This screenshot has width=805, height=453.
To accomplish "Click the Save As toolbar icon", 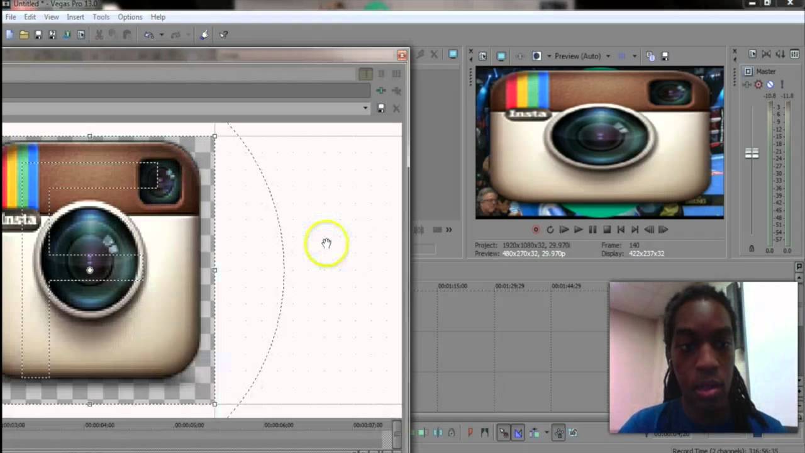I will click(52, 35).
